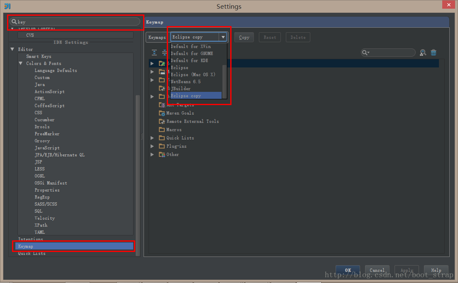Select Velocity color settings
Image resolution: width=458 pixels, height=283 pixels.
[x=45, y=218]
